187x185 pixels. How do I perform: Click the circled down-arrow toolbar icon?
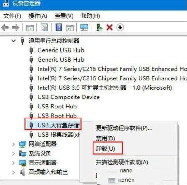[x=120, y=27]
